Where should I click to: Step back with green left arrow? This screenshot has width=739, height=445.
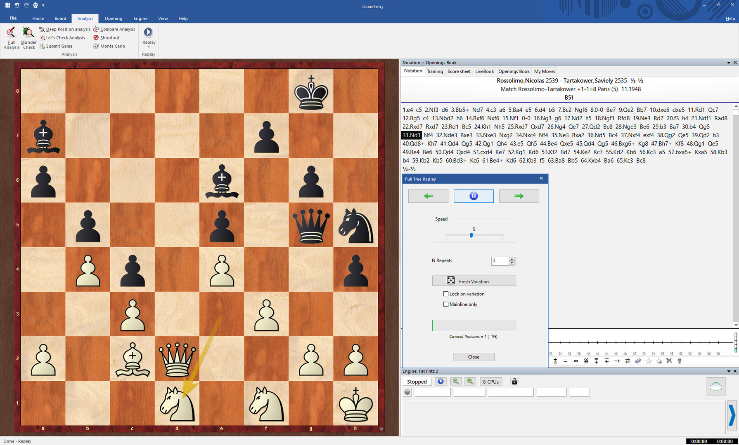tap(428, 196)
